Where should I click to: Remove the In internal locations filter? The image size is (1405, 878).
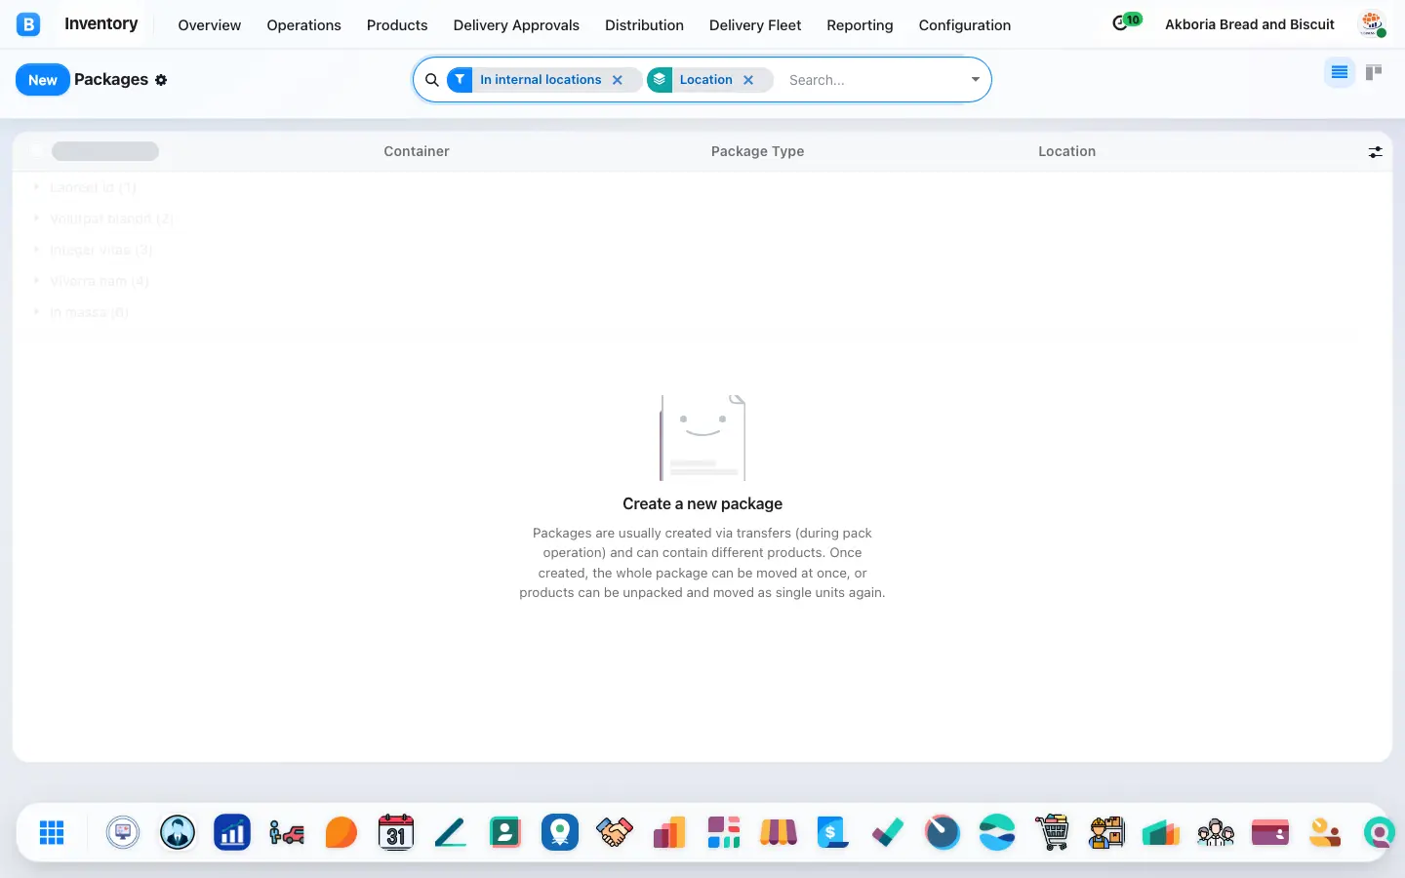click(618, 80)
